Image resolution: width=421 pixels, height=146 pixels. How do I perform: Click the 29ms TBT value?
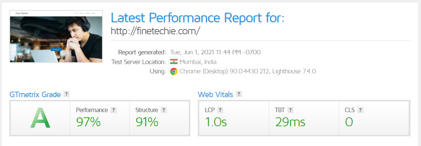click(x=290, y=122)
